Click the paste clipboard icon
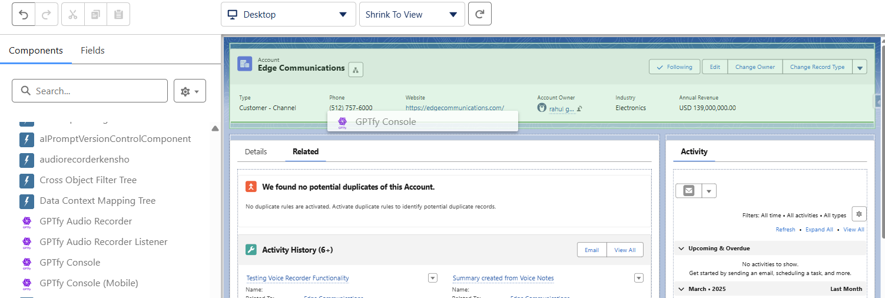Viewport: 885px width, 298px height. [x=118, y=15]
